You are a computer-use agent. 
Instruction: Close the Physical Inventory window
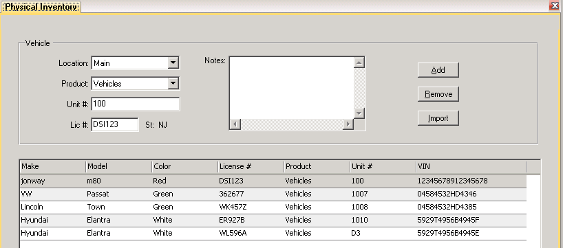coord(554,5)
